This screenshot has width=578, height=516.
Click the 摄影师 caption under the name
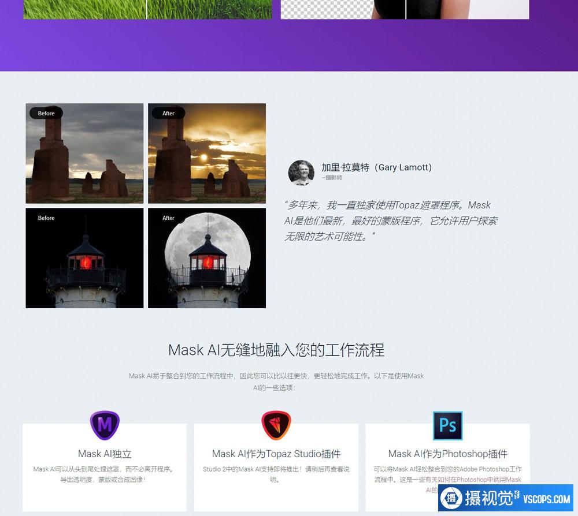tap(332, 177)
